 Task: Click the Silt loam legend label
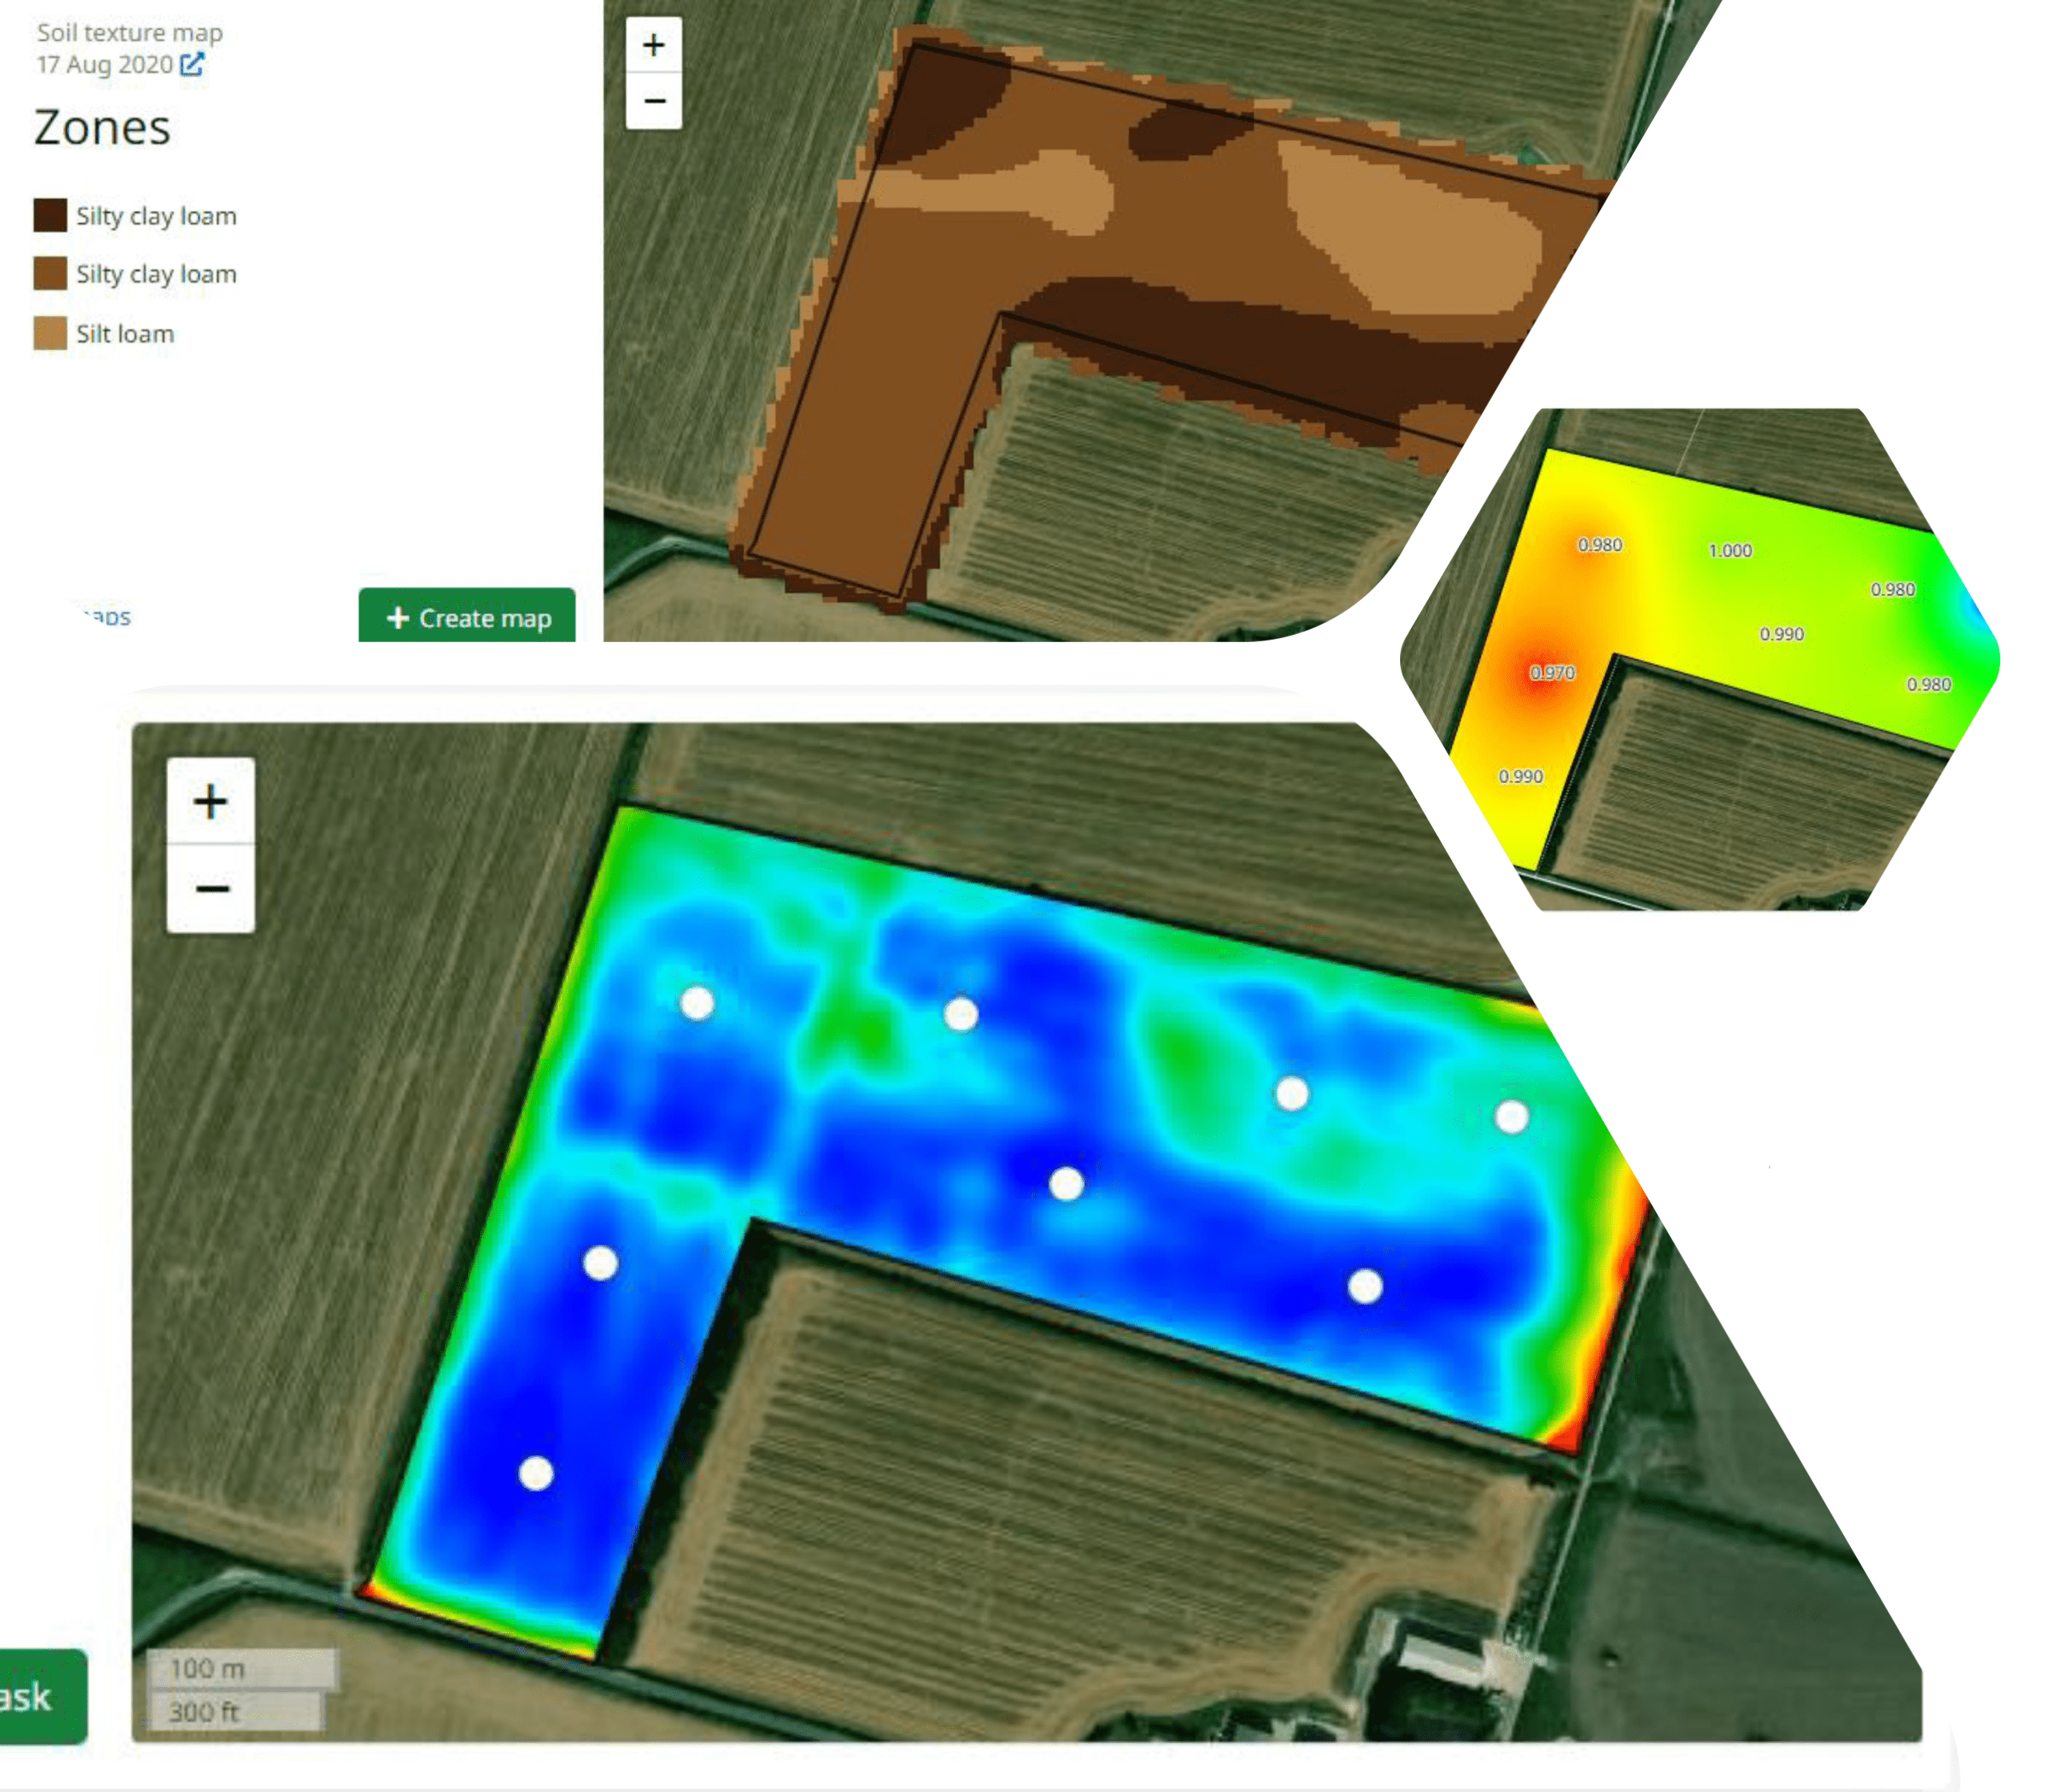(125, 334)
